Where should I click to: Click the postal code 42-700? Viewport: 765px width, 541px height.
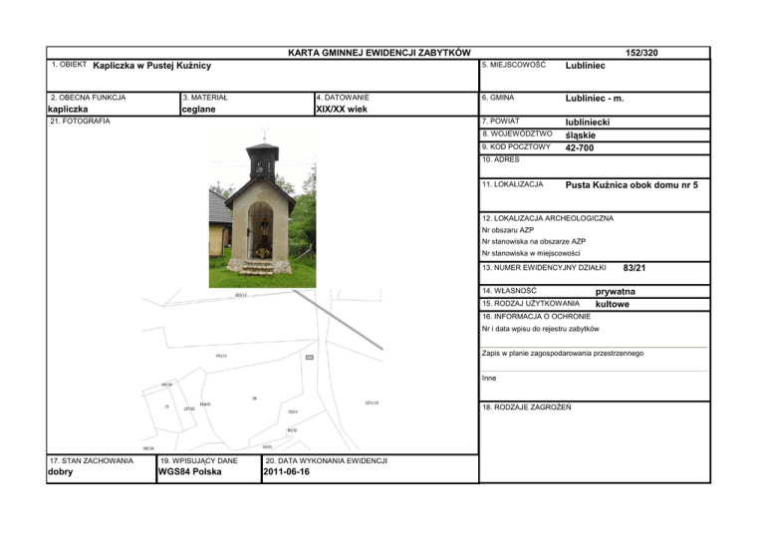pos(582,148)
